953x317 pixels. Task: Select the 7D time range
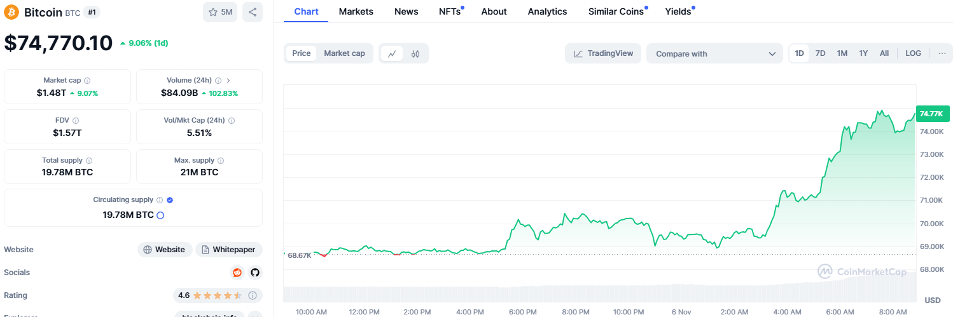coord(821,53)
